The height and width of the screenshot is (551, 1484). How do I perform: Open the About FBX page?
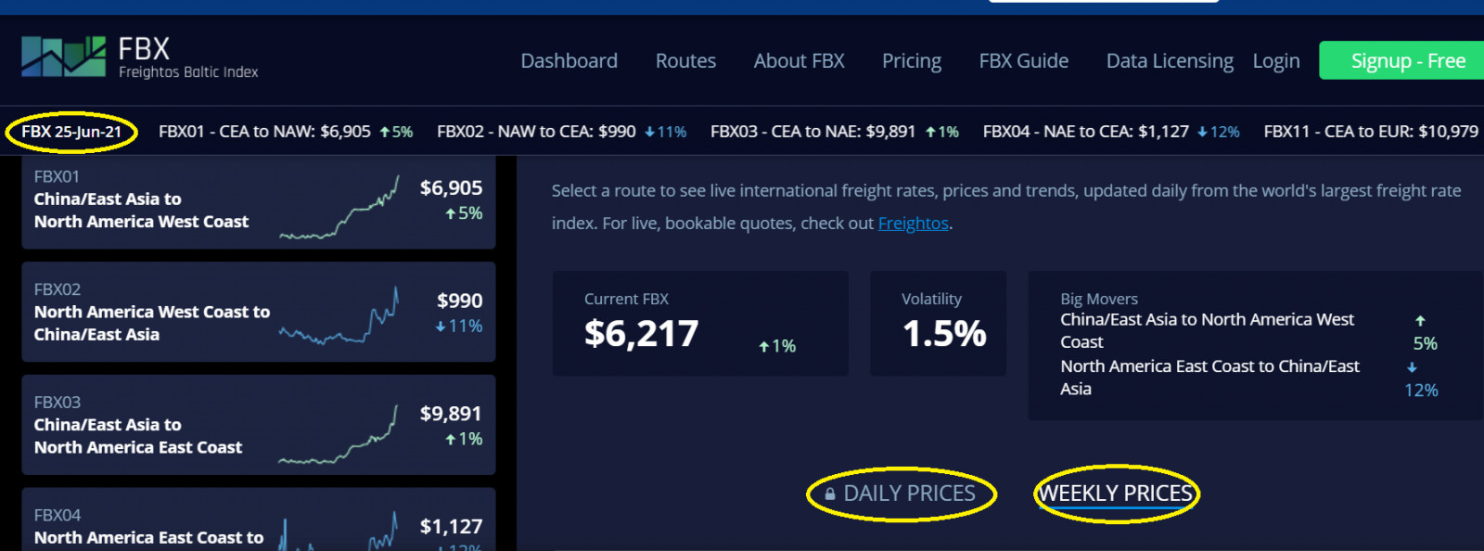point(799,61)
